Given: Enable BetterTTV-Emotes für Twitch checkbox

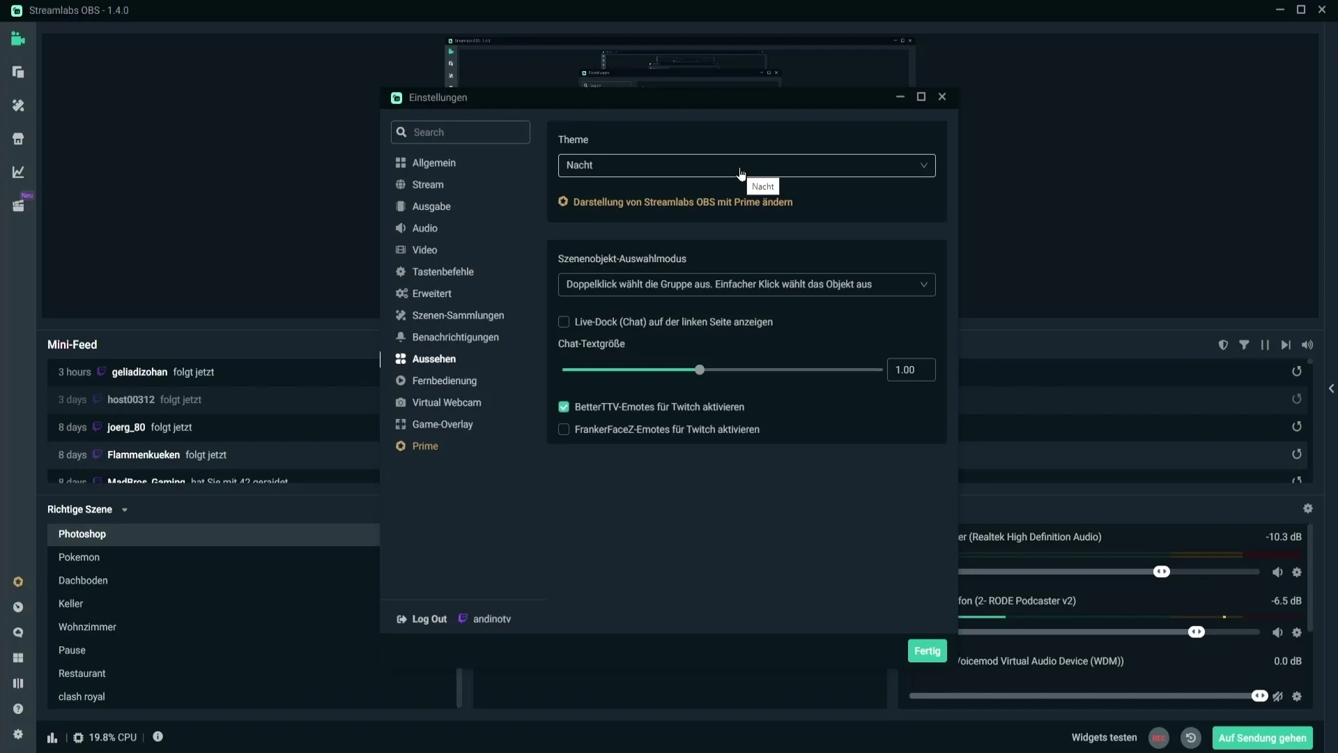Looking at the screenshot, I should [x=563, y=406].
